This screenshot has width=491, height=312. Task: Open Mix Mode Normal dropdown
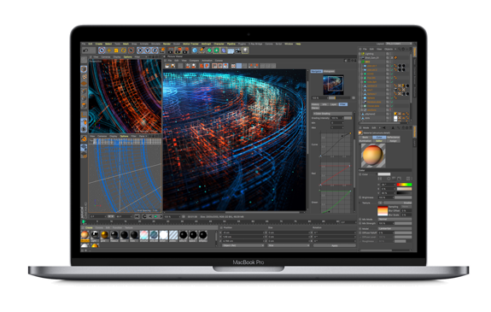(x=395, y=219)
